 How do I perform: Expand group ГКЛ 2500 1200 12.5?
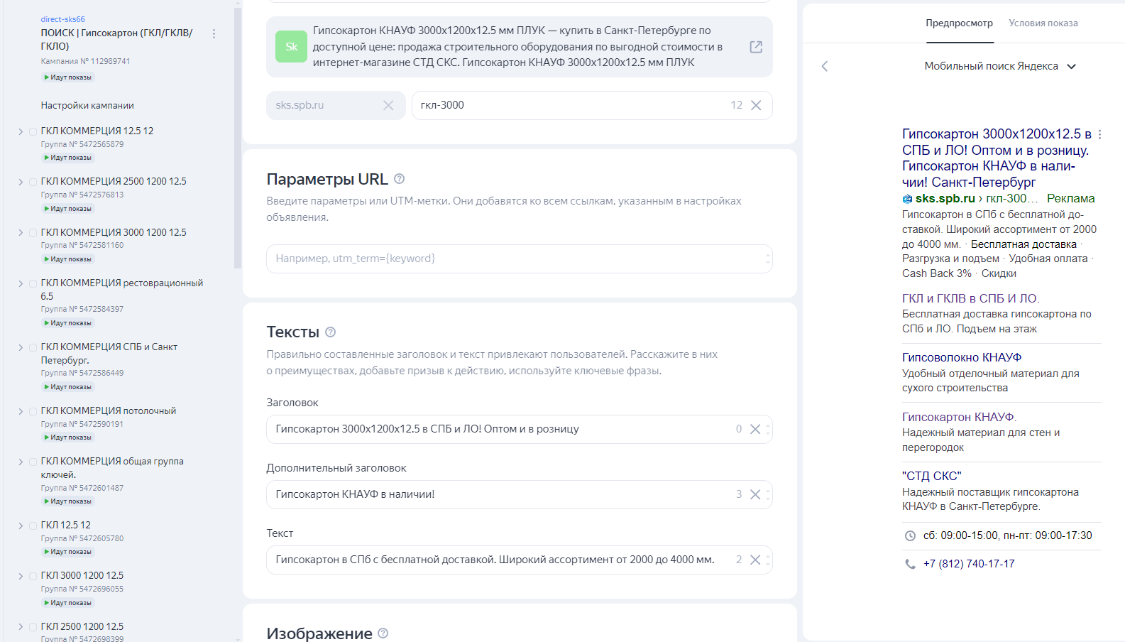click(21, 627)
